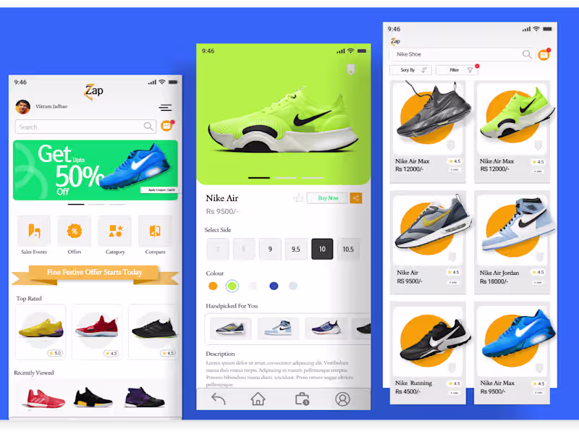Select shoe size 9
This screenshot has width=579, height=434.
[270, 249]
